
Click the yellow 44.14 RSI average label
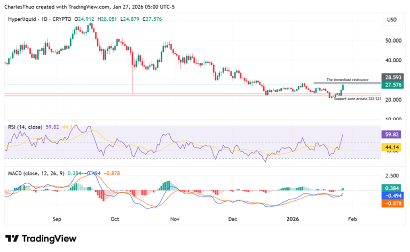[x=391, y=148]
